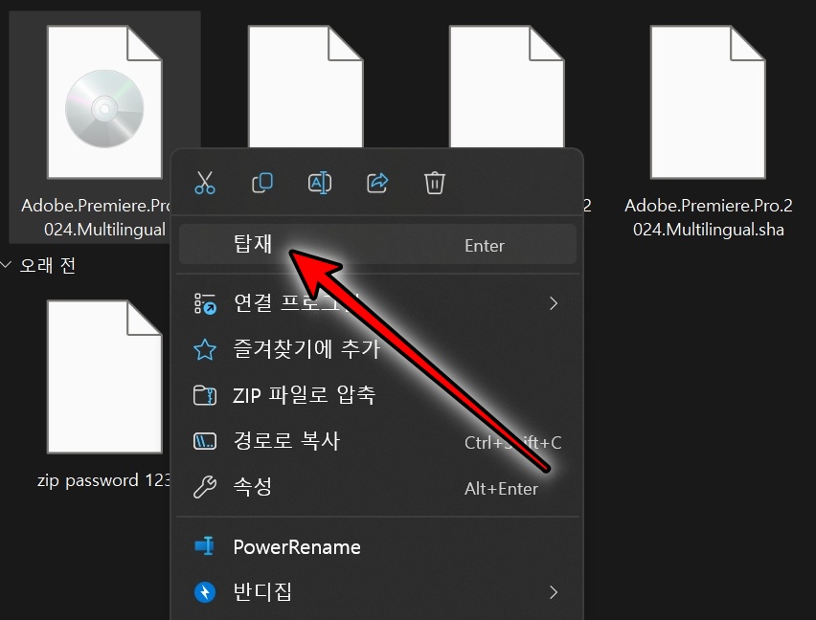Click the Adobe.Premiere.Pro 024.Multilingual disc file name
This screenshot has width=816, height=620.
pyautogui.click(x=97, y=218)
